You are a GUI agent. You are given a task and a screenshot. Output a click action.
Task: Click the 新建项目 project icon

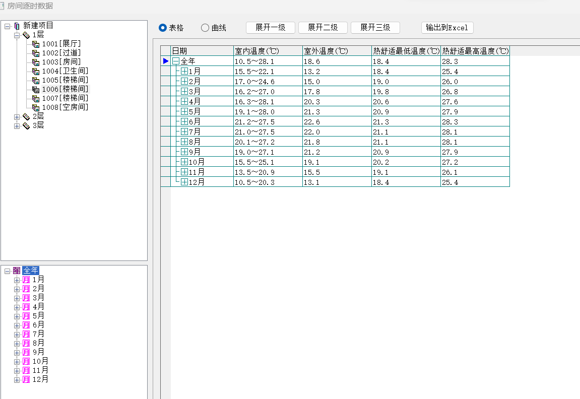click(x=17, y=26)
